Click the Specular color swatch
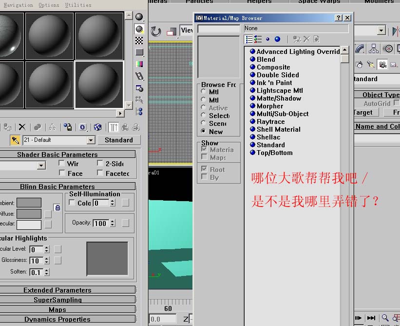 pos(29,225)
